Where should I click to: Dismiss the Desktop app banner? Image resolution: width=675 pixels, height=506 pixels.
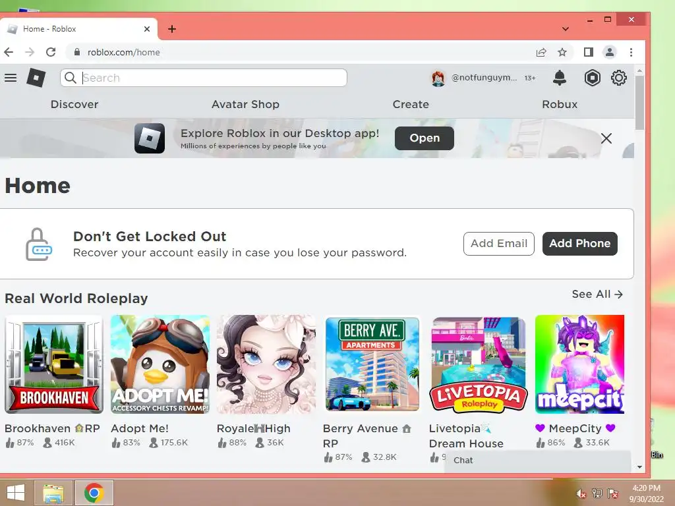pyautogui.click(x=606, y=138)
